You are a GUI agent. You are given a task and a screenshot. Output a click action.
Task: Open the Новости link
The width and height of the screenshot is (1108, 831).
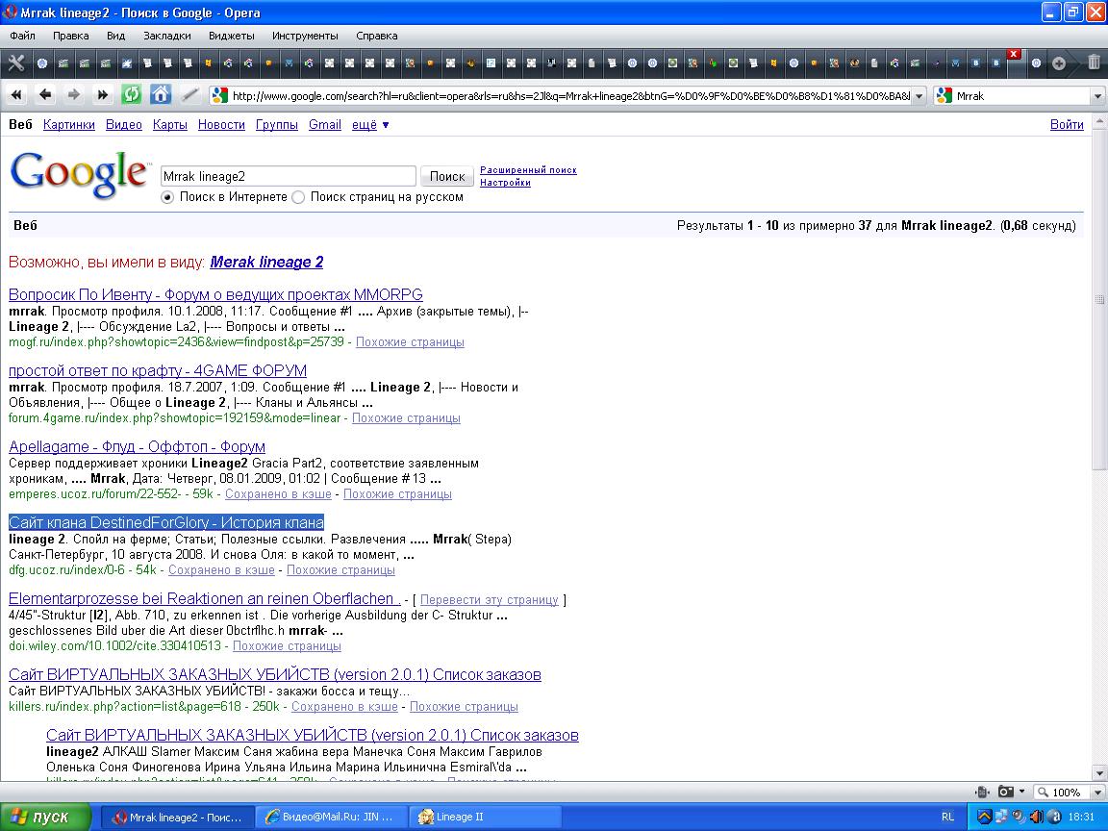point(221,124)
